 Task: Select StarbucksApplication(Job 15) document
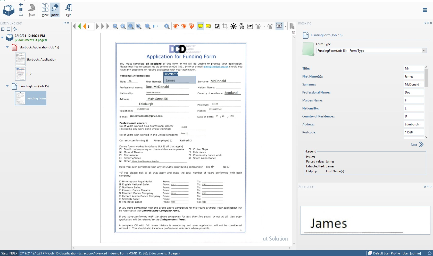point(39,47)
